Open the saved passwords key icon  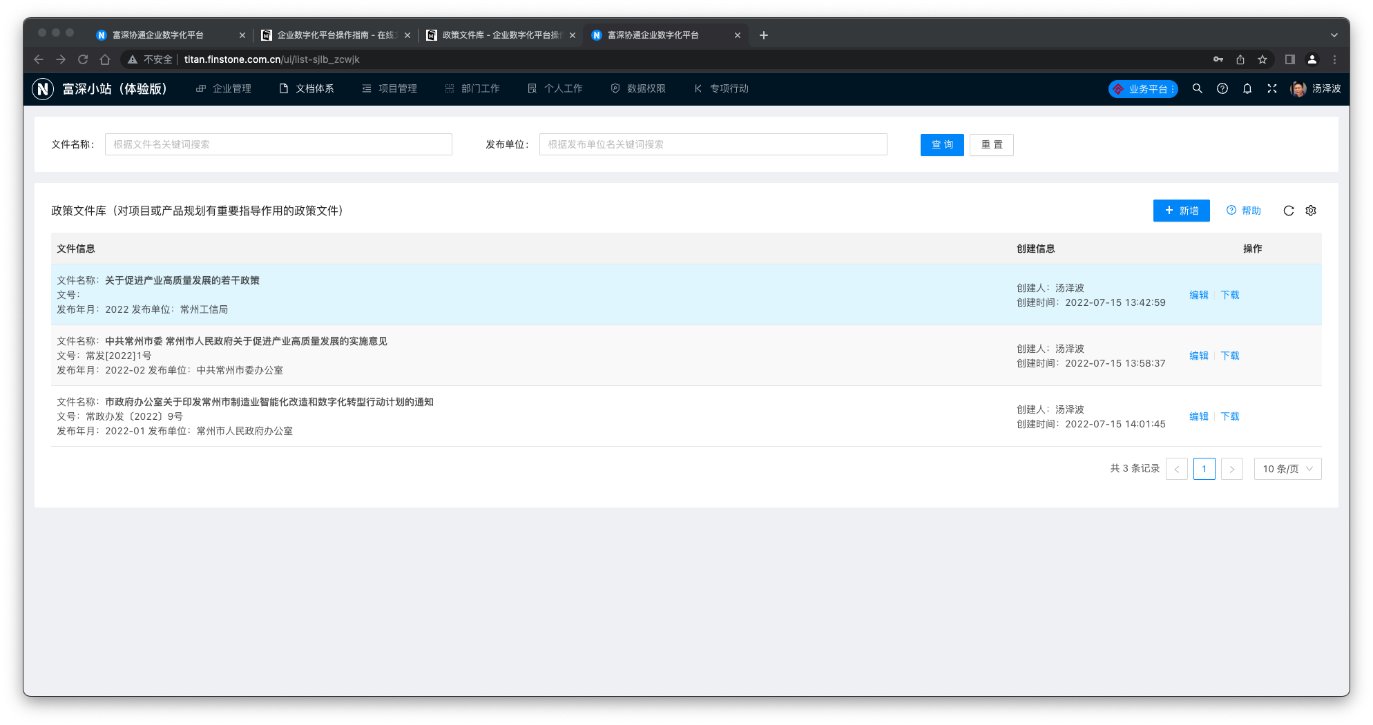point(1218,59)
